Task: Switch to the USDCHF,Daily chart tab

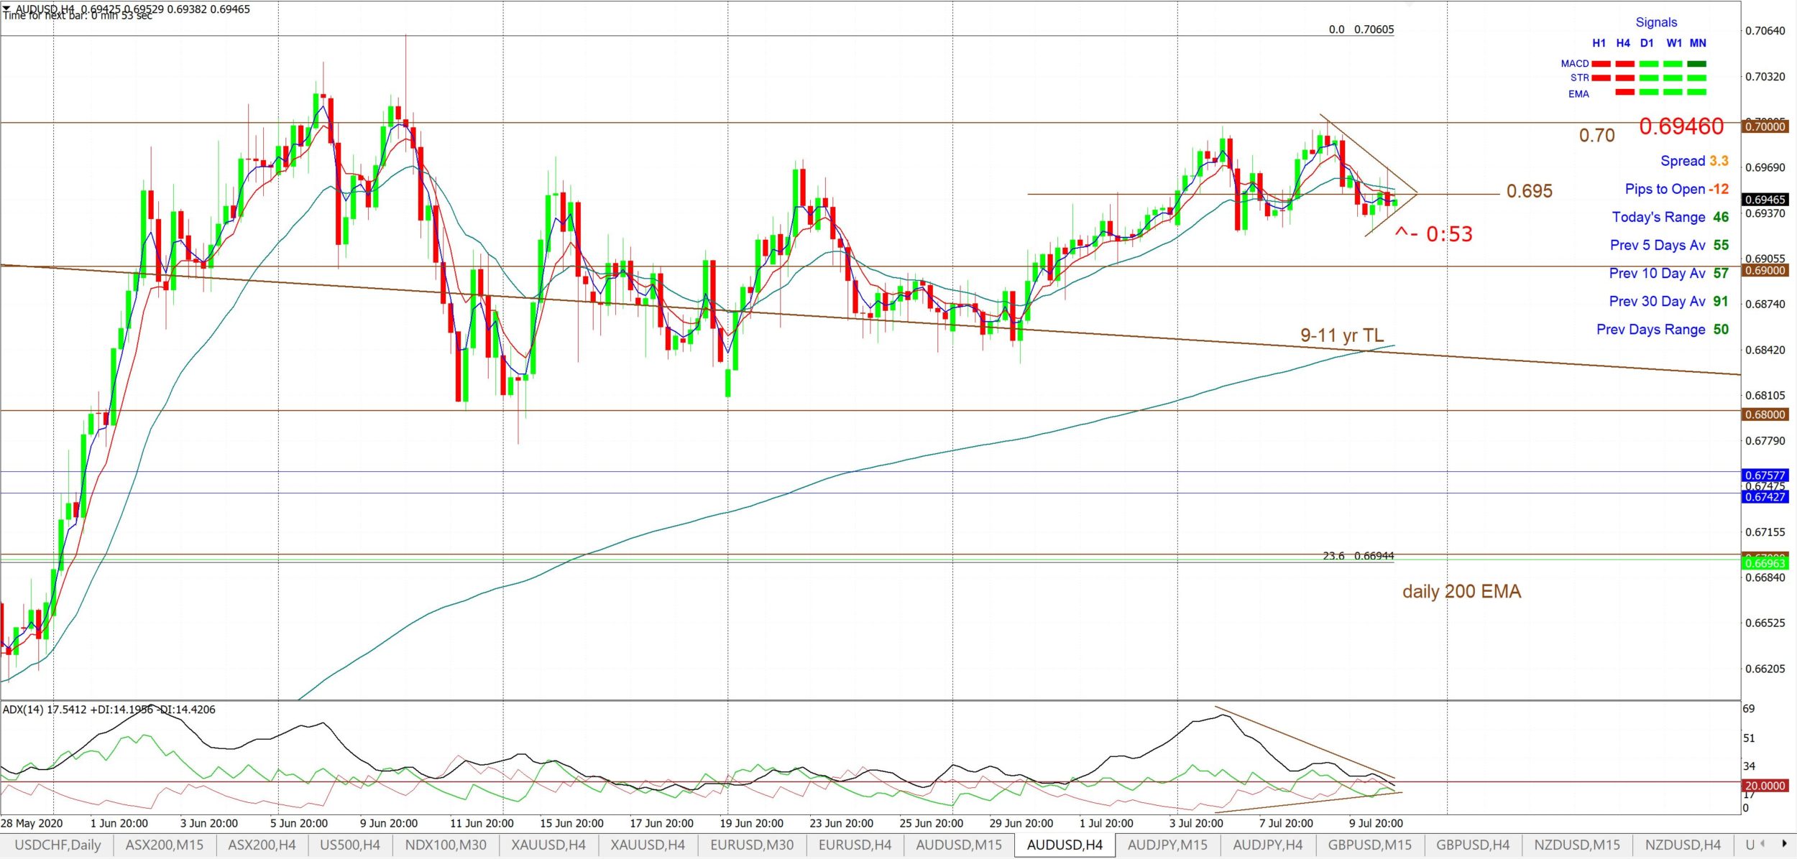Action: 58,845
